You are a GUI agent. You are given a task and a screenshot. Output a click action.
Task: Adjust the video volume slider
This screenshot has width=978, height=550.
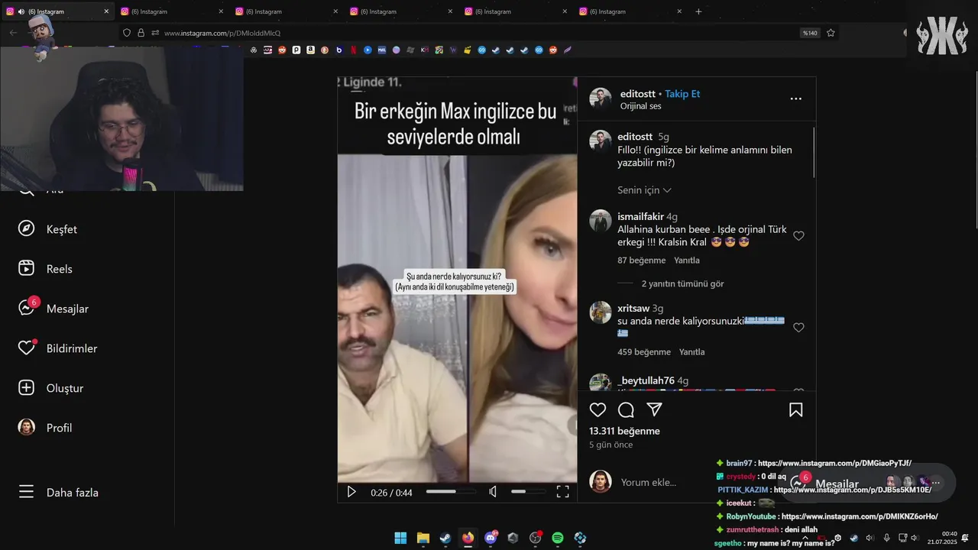(529, 492)
